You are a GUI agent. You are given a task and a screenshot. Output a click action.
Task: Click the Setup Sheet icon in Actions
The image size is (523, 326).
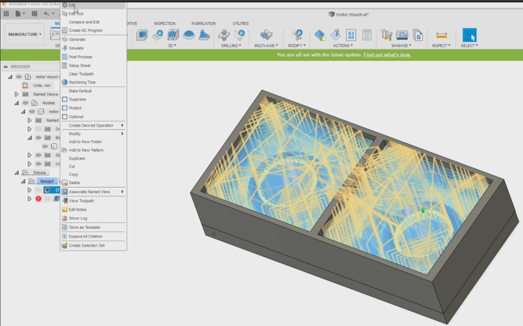pyautogui.click(x=367, y=35)
